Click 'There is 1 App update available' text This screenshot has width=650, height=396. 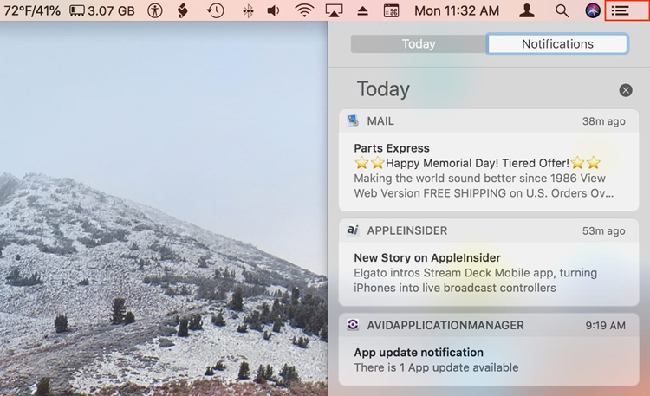point(436,367)
